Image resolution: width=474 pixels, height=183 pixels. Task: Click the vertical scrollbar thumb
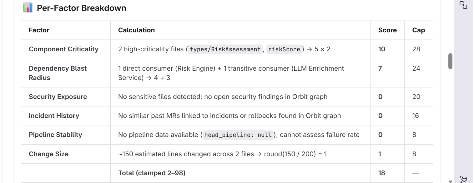click(451, 61)
